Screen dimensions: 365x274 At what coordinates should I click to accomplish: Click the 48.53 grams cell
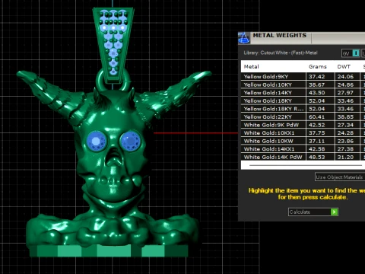pos(320,157)
